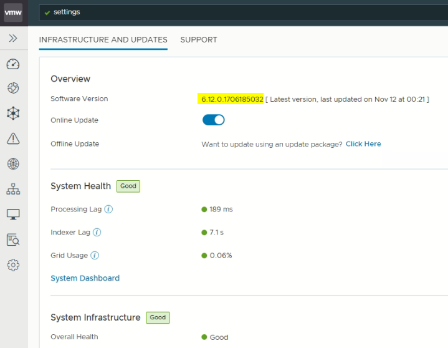Open the world globe icon in sidebar
Image resolution: width=448 pixels, height=348 pixels.
click(13, 164)
